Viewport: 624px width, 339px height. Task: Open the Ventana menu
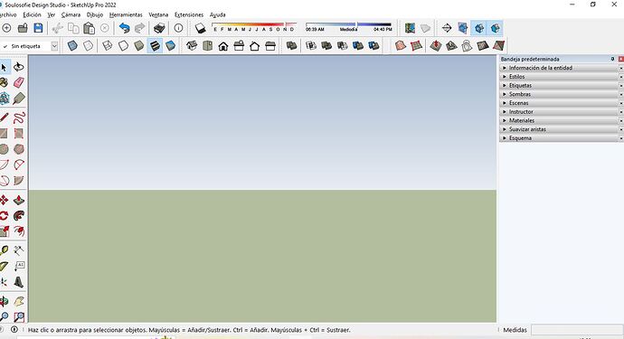[x=158, y=14]
